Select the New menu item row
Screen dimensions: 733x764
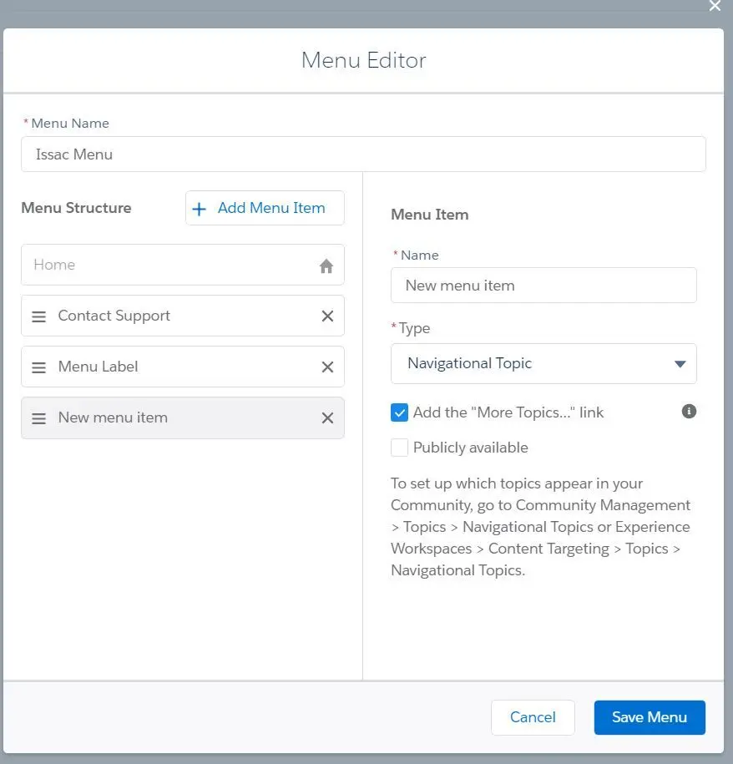point(183,417)
